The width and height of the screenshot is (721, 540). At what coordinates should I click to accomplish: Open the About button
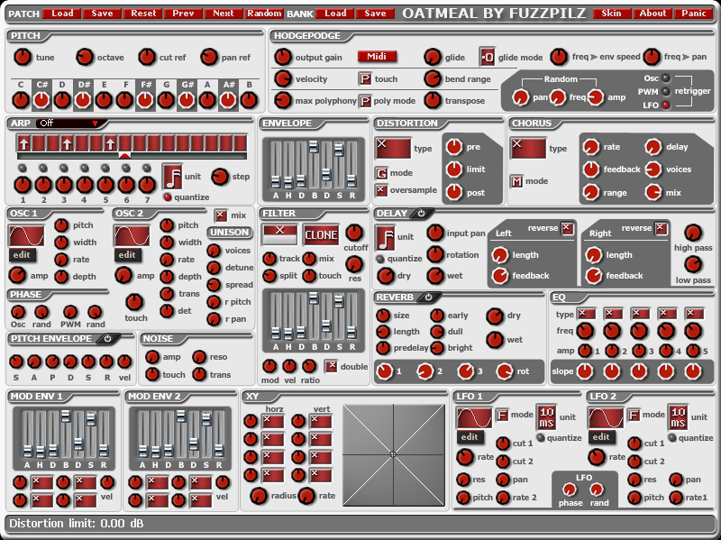(x=653, y=14)
